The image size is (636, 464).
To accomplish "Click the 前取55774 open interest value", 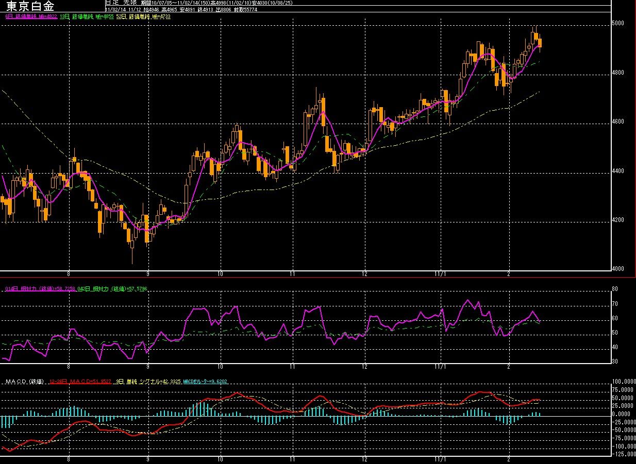I will click(x=245, y=10).
